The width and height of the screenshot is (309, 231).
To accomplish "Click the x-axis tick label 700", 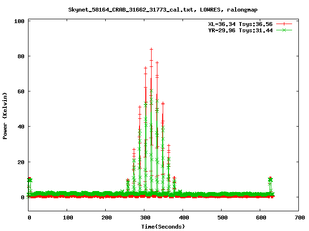I will coord(300,218).
